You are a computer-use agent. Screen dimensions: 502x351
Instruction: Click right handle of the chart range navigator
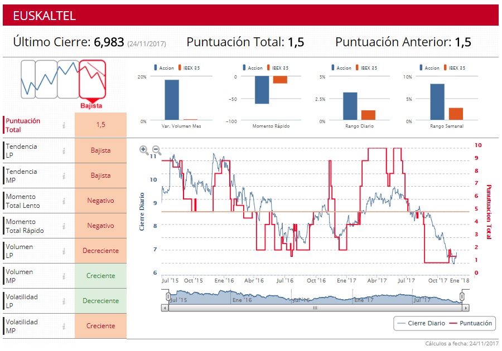(462, 296)
